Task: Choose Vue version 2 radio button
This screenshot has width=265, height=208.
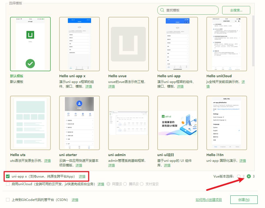Action: [239, 176]
